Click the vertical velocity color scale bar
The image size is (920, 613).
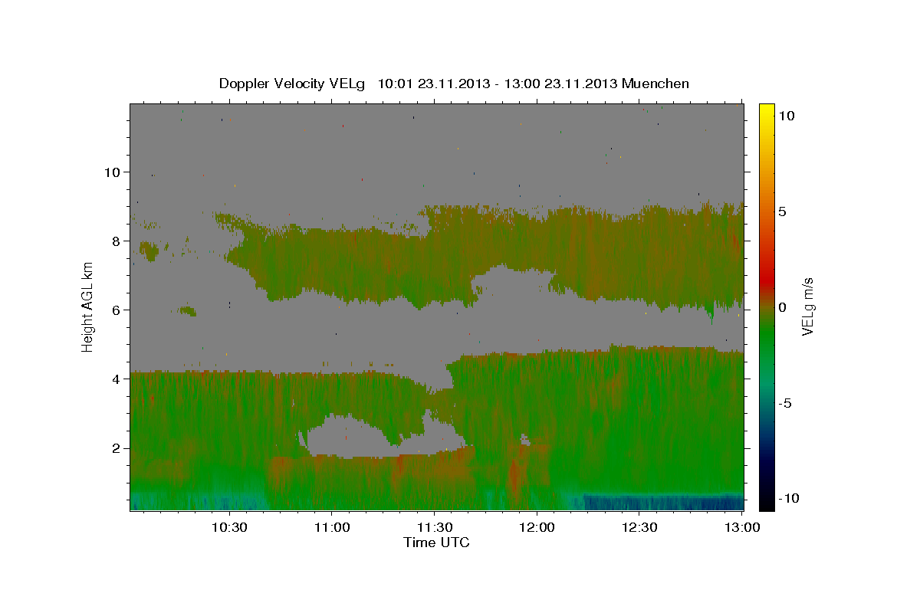(767, 306)
